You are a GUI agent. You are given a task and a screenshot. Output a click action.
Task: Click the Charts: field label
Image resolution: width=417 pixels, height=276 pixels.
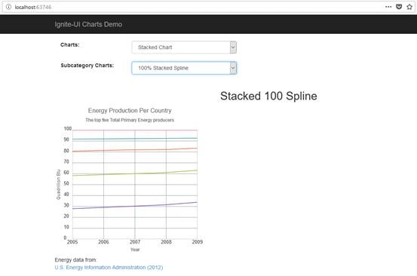tap(69, 44)
